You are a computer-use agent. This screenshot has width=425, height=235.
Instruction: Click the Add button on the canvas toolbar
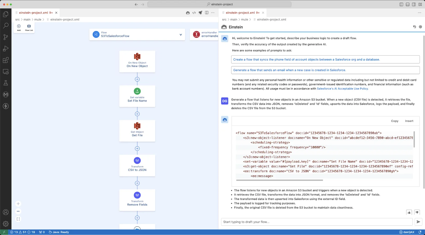click(19, 27)
